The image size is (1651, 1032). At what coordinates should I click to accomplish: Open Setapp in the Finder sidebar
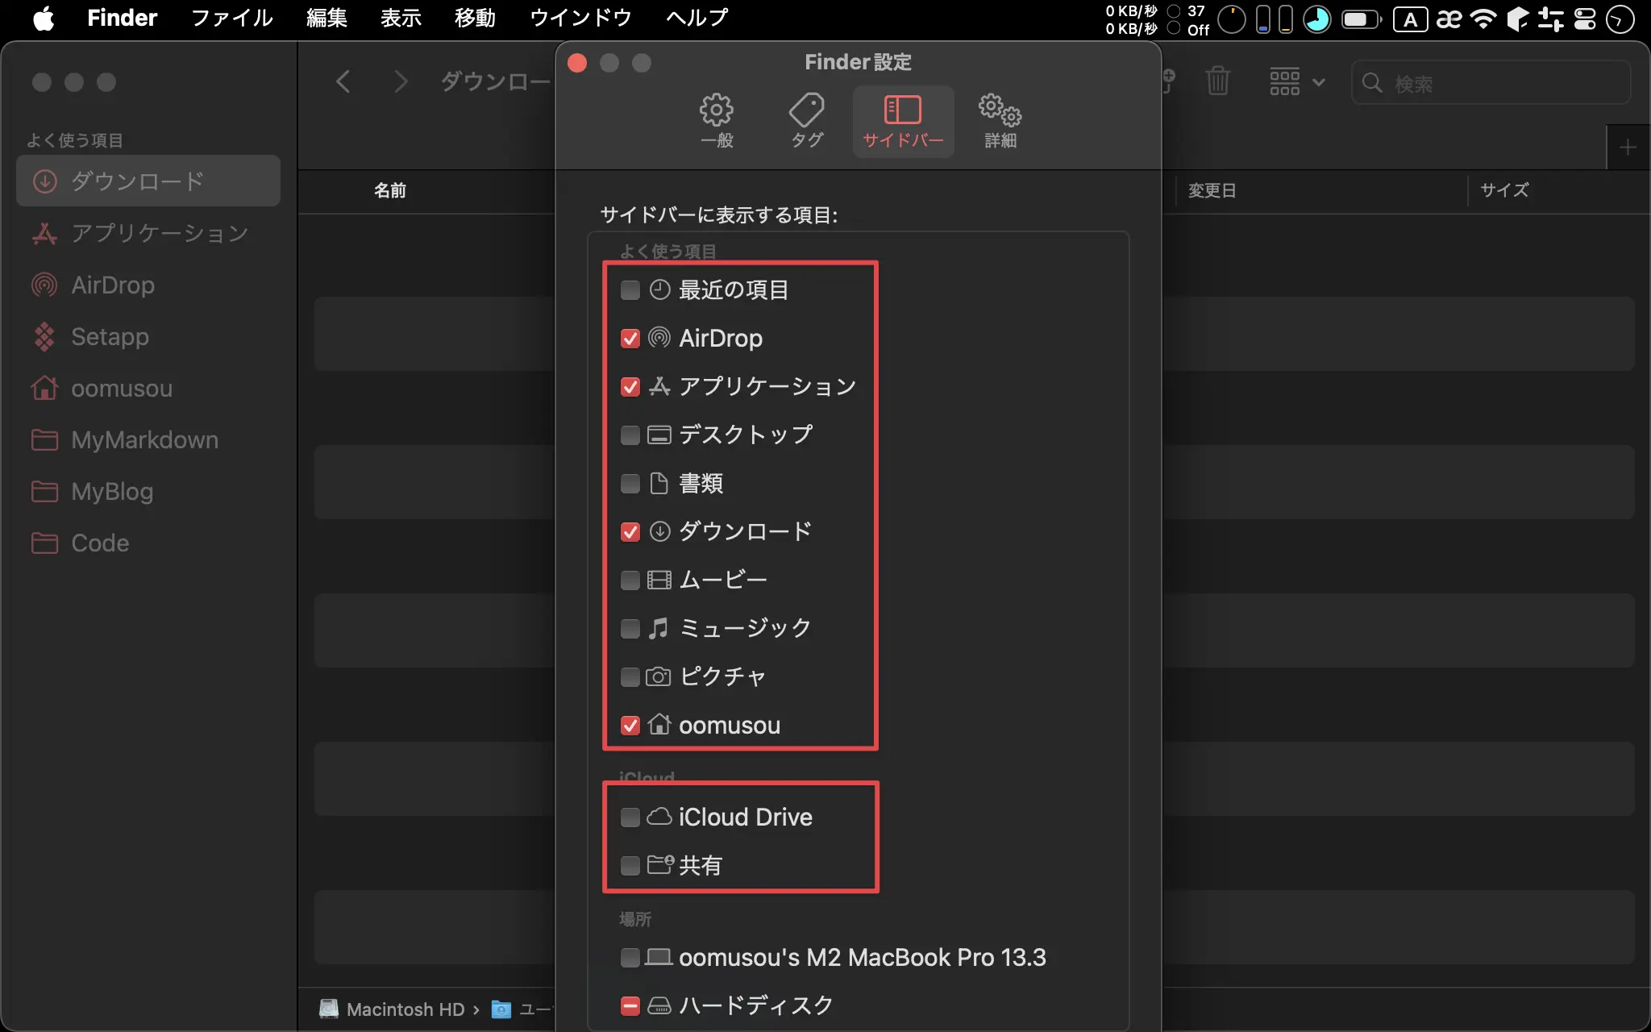148,336
